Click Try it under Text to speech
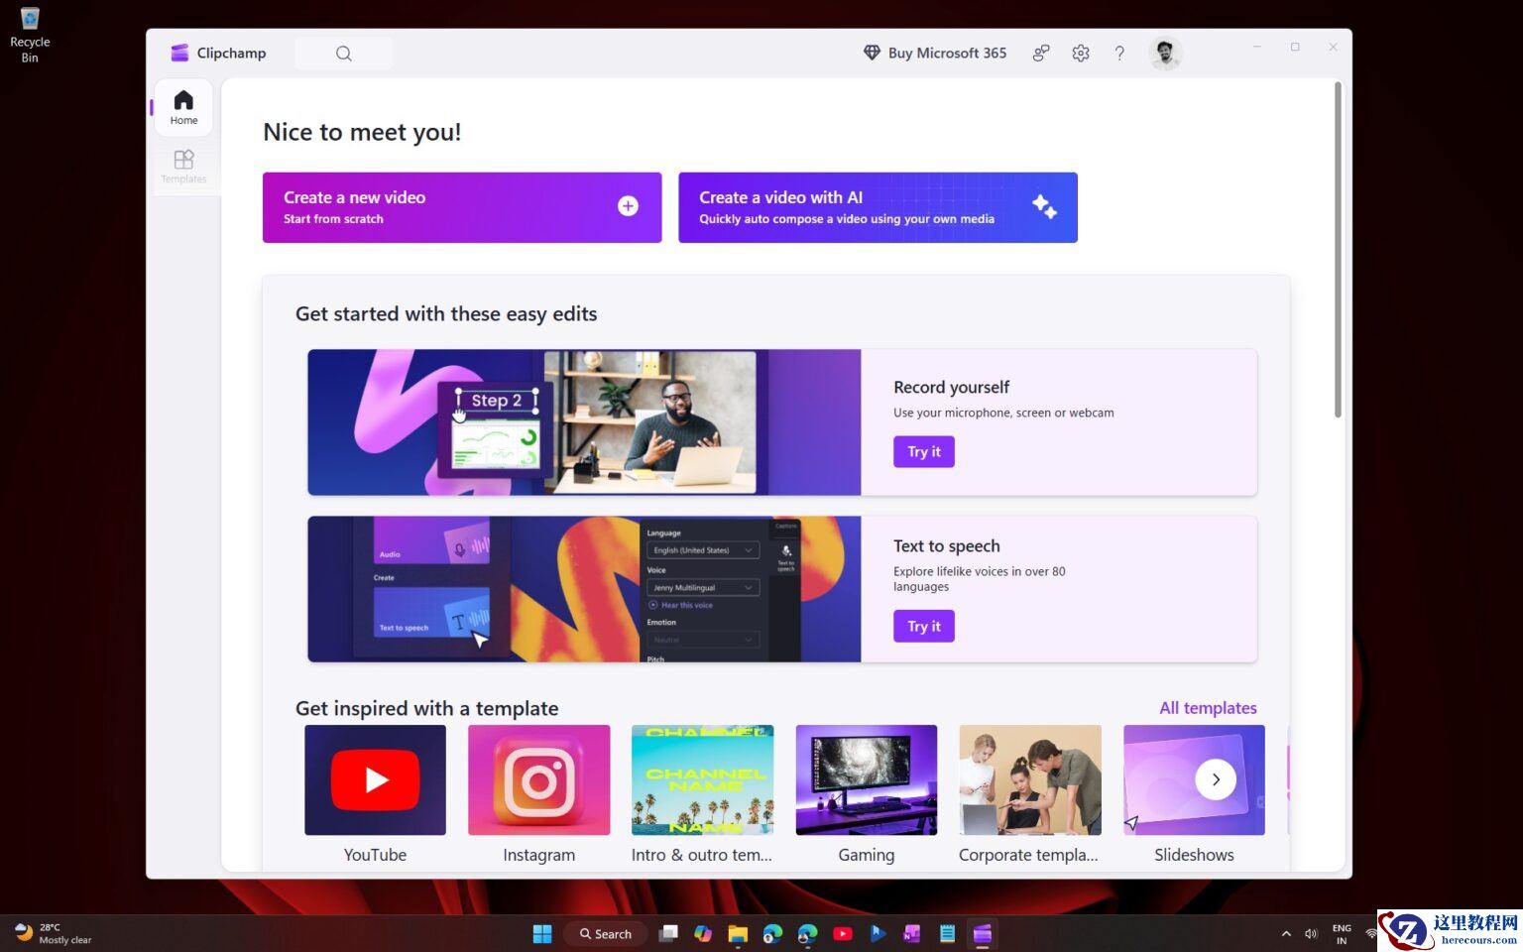The image size is (1523, 952). click(924, 626)
